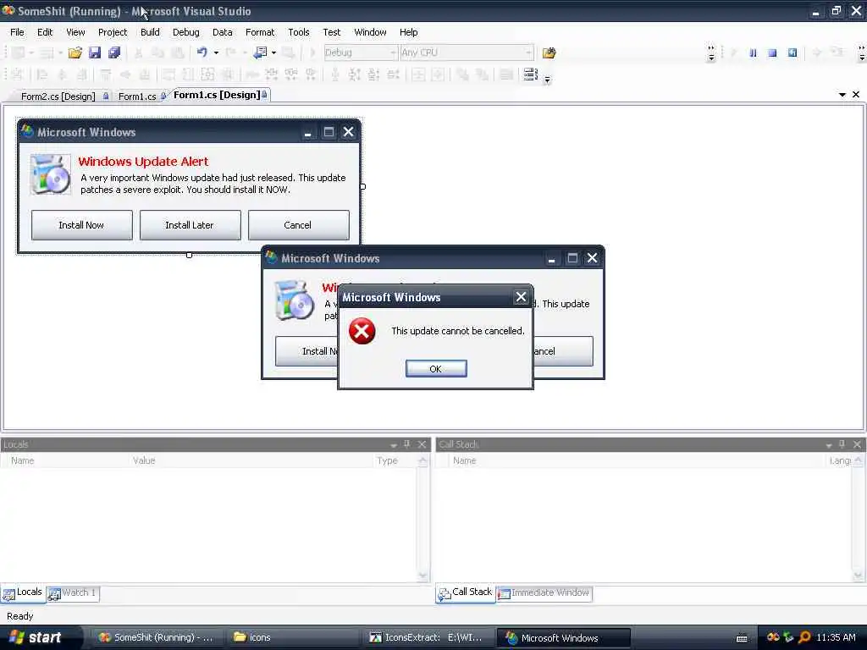Select the Install Now button in designer form
The image size is (867, 650).
pos(82,225)
